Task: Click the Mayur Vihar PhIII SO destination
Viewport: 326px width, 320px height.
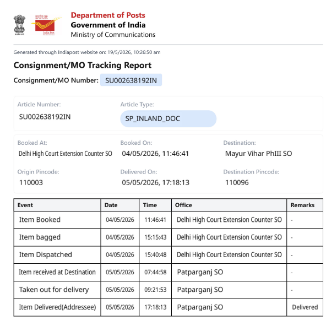Action: [258, 154]
